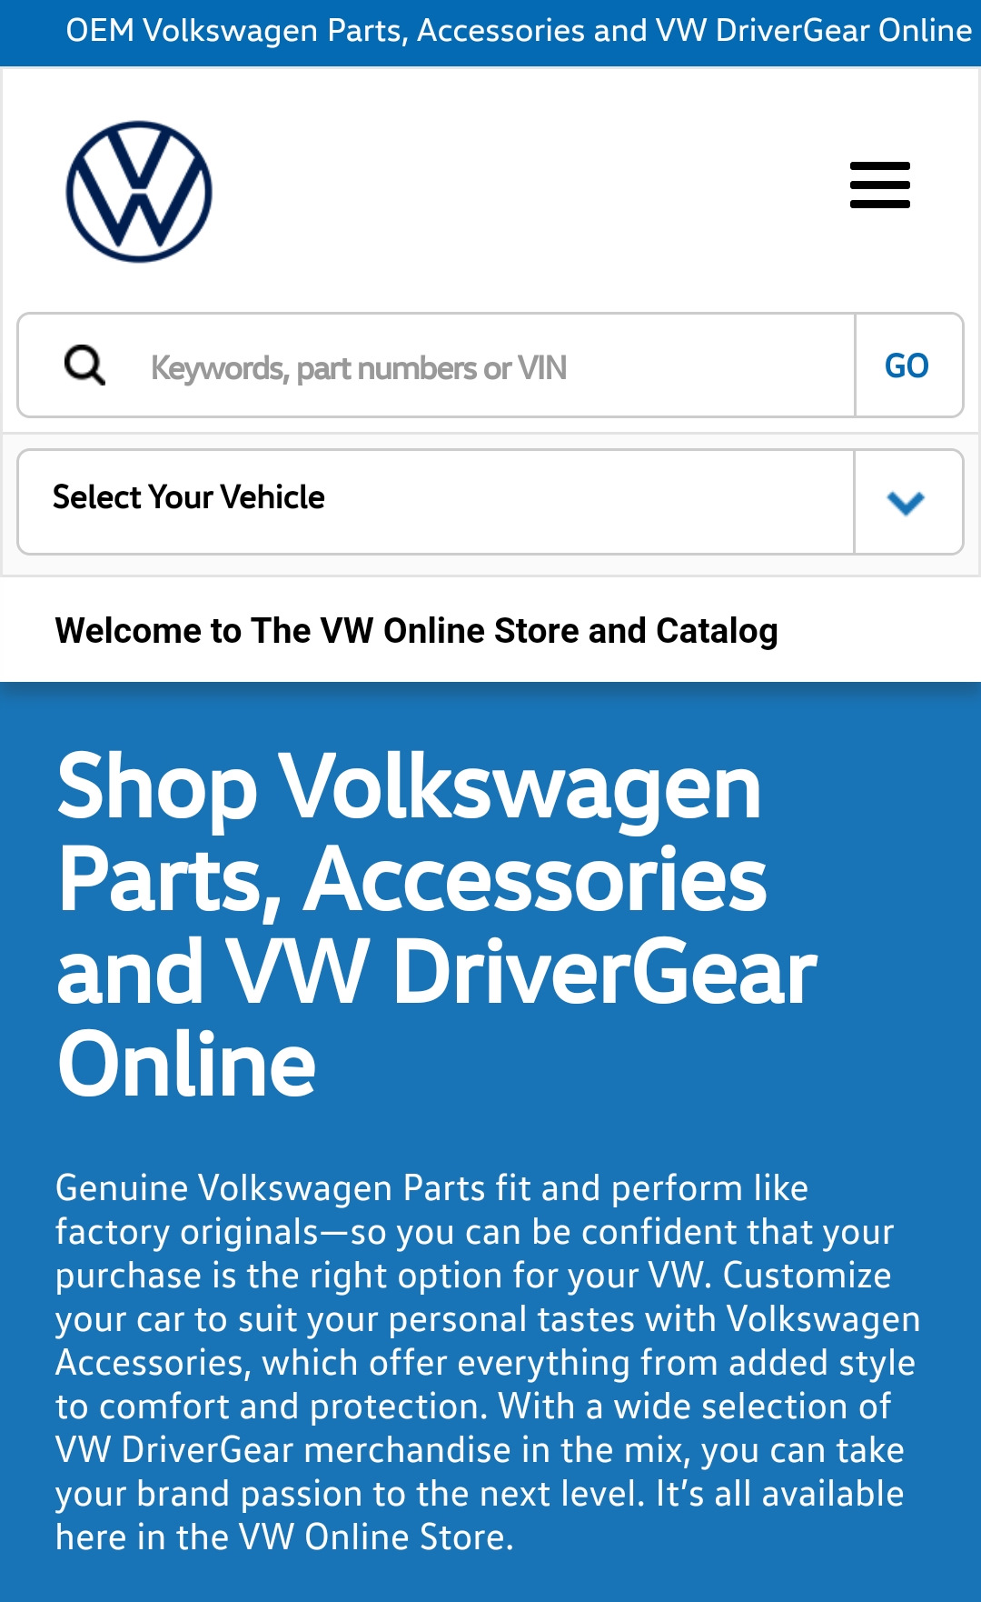Expand the vehicle selector chevron arrow
Screen dimensions: 981x1602
coord(907,502)
